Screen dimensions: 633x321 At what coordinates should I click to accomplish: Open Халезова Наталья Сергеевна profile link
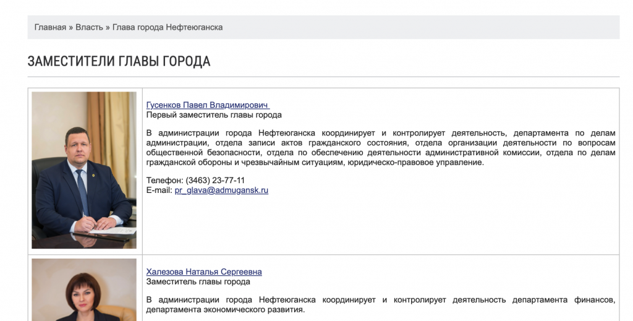(204, 272)
